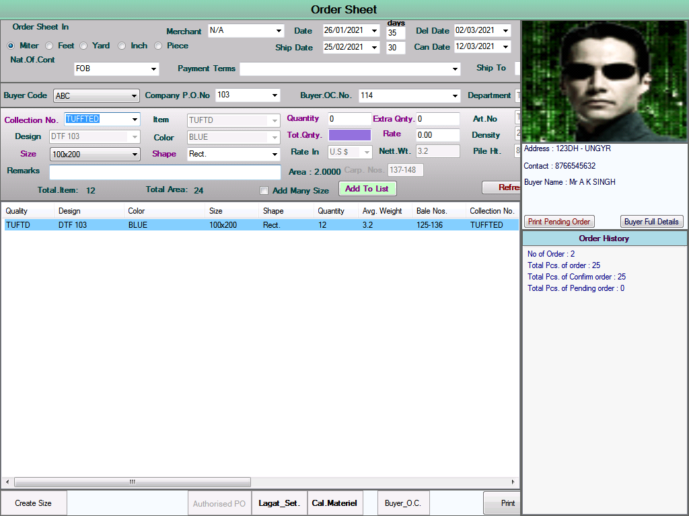
Task: Click the Lagat_Set. button
Action: click(x=279, y=503)
